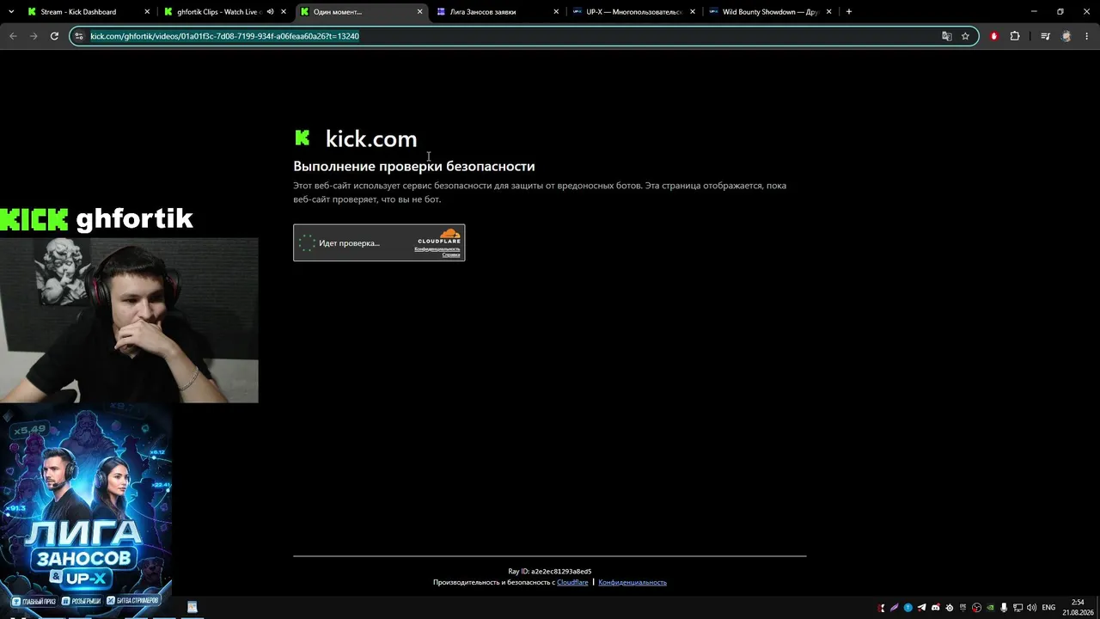Open the Chrome three-dot menu

point(1087,36)
